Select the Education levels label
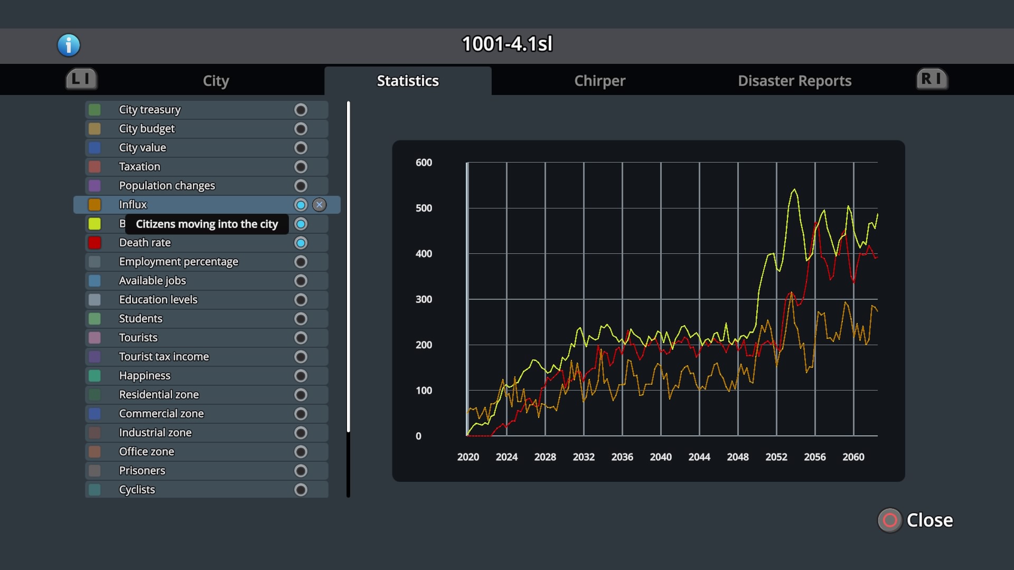Image resolution: width=1014 pixels, height=570 pixels. (158, 300)
